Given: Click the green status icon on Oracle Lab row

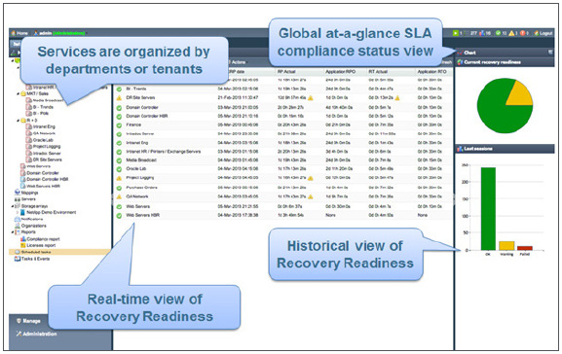Looking at the screenshot, I should click(119, 169).
